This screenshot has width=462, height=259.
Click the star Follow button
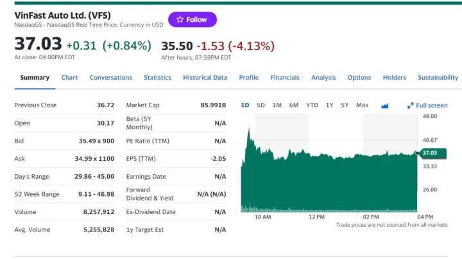pyautogui.click(x=192, y=20)
